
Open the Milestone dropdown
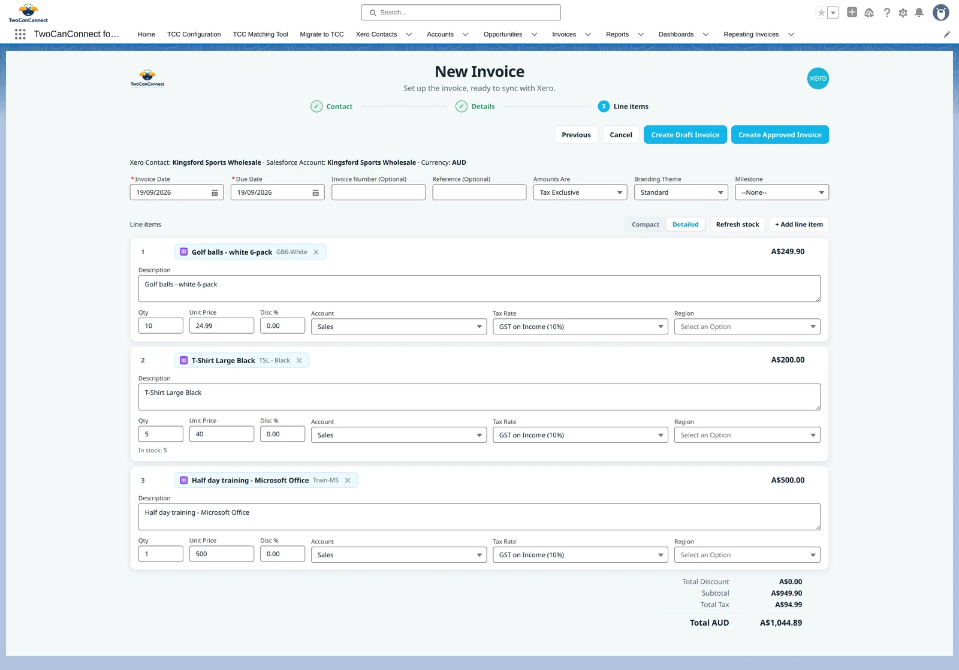click(782, 192)
